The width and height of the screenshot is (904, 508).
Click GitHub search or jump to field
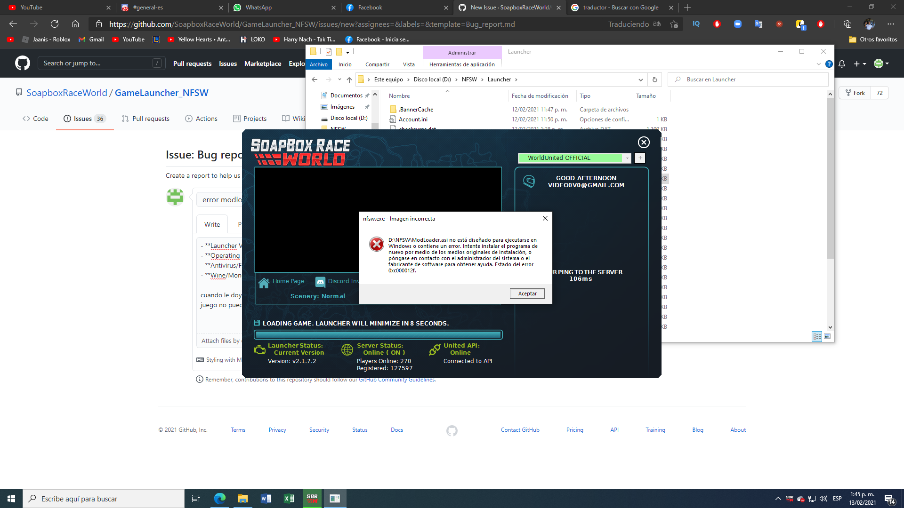pyautogui.click(x=102, y=63)
